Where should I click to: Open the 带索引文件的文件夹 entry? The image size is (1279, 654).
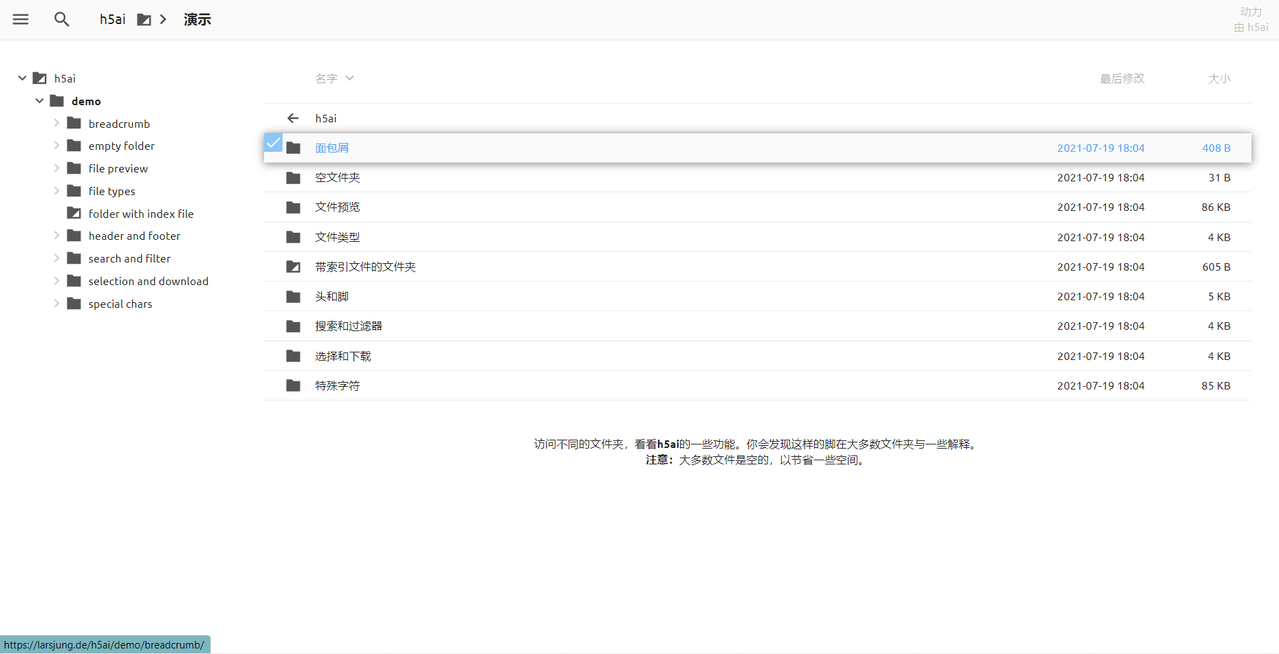pyautogui.click(x=366, y=267)
